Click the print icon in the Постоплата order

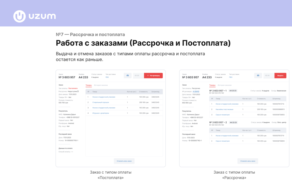click(x=128, y=75)
